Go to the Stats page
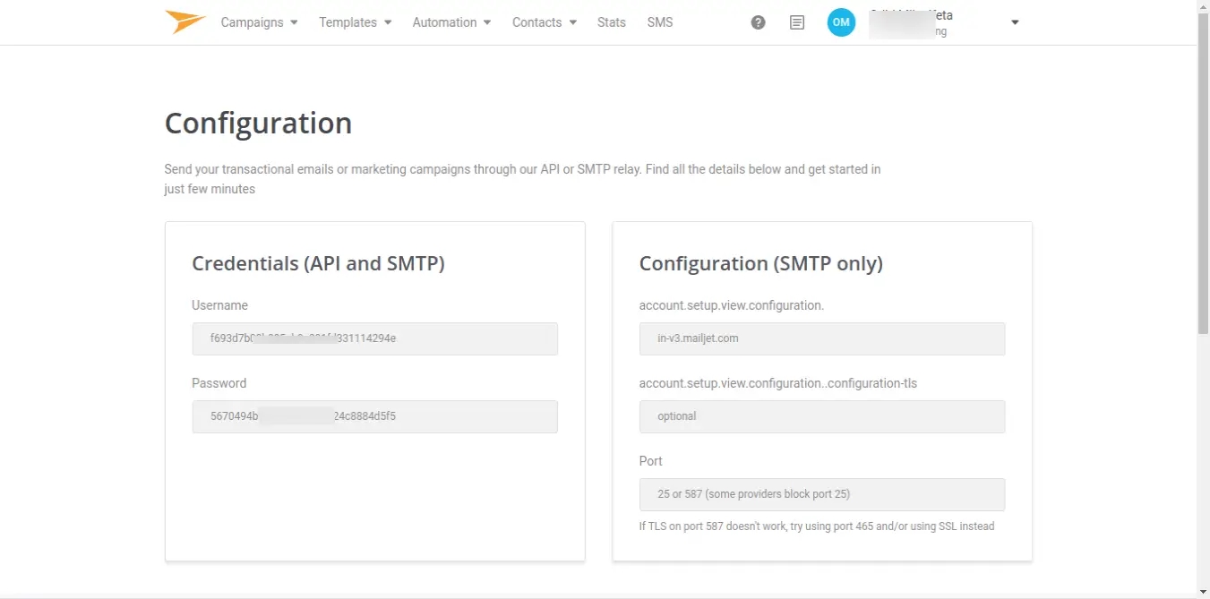Image resolution: width=1210 pixels, height=599 pixels. [612, 22]
